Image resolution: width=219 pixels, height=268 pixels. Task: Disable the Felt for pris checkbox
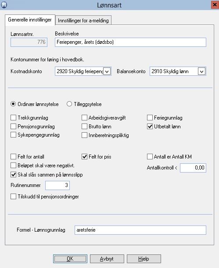point(84,157)
